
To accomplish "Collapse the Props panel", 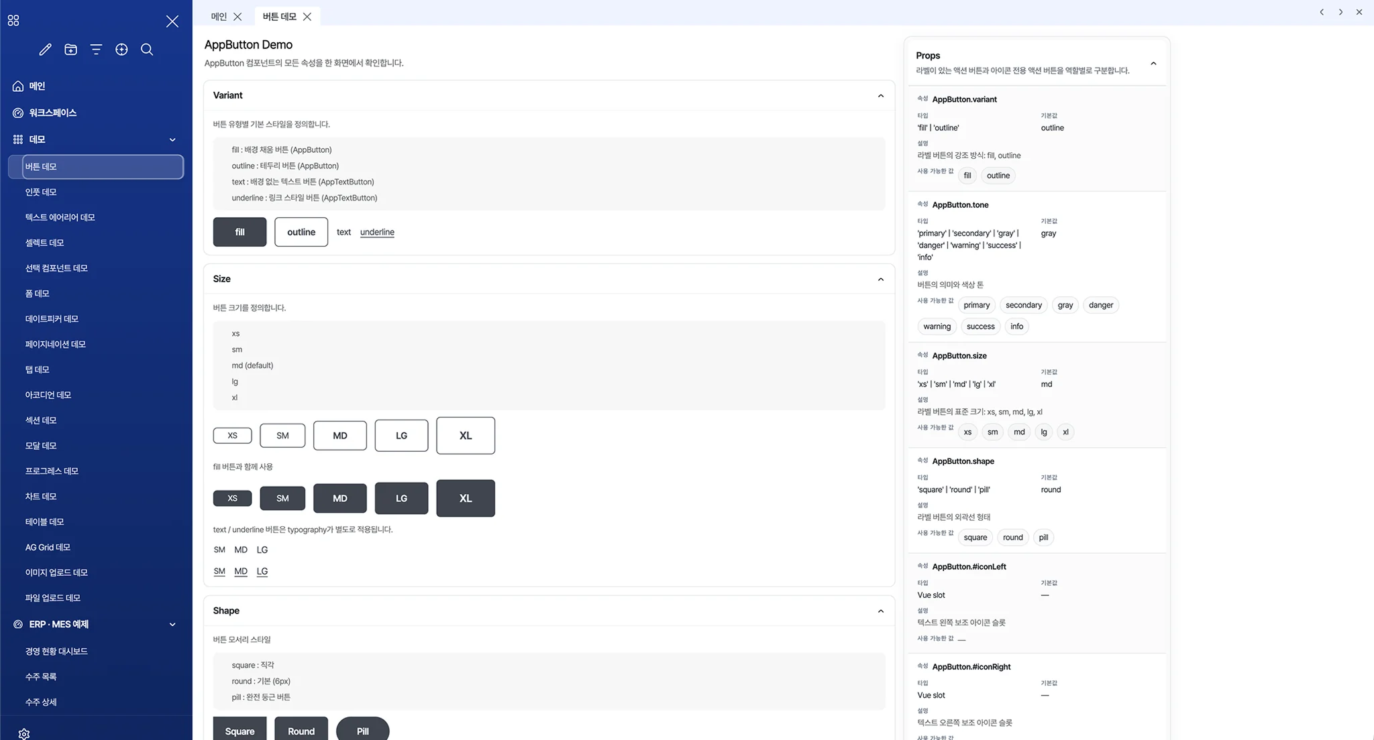I will pyautogui.click(x=1153, y=64).
